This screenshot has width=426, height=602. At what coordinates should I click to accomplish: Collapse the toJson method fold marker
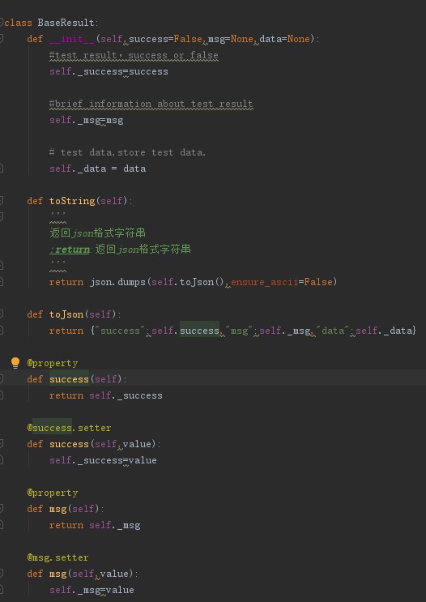tap(2, 314)
